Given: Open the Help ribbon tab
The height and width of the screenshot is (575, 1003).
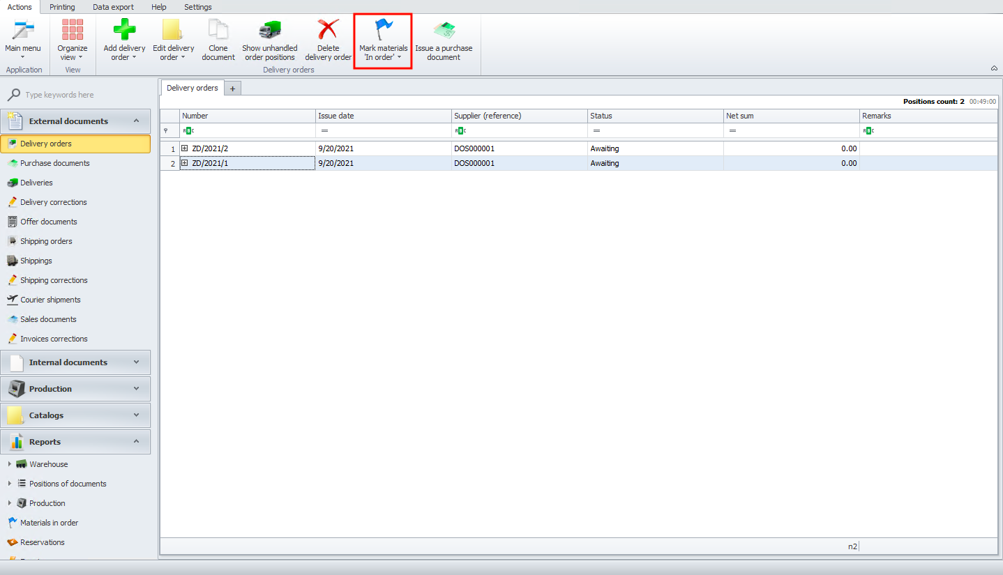Looking at the screenshot, I should point(159,7).
